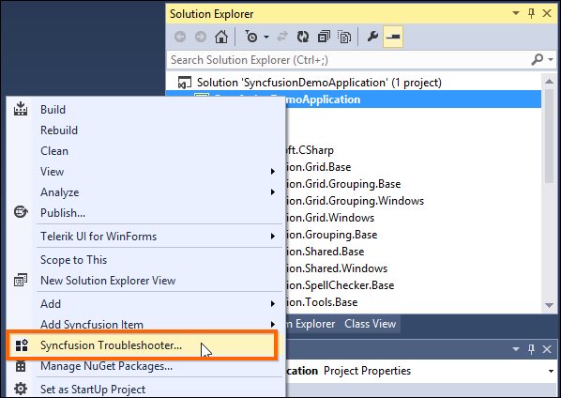
Task: Select the Solution 'SyncfusionDemoApplication' node
Action: 319,83
